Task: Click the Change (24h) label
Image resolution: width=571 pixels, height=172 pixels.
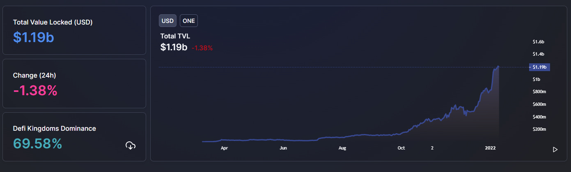Action: pyautogui.click(x=34, y=75)
